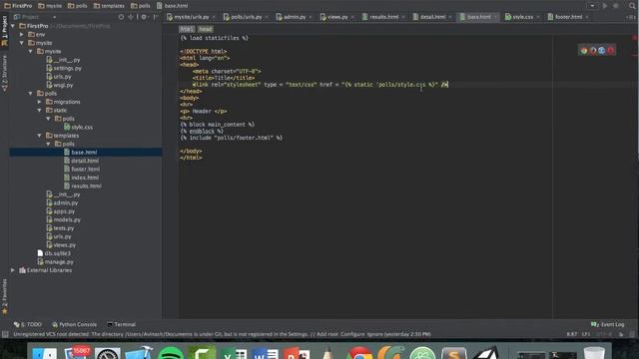This screenshot has height=359, width=639.
Task: Select models.py in project tree
Action: 63,219
